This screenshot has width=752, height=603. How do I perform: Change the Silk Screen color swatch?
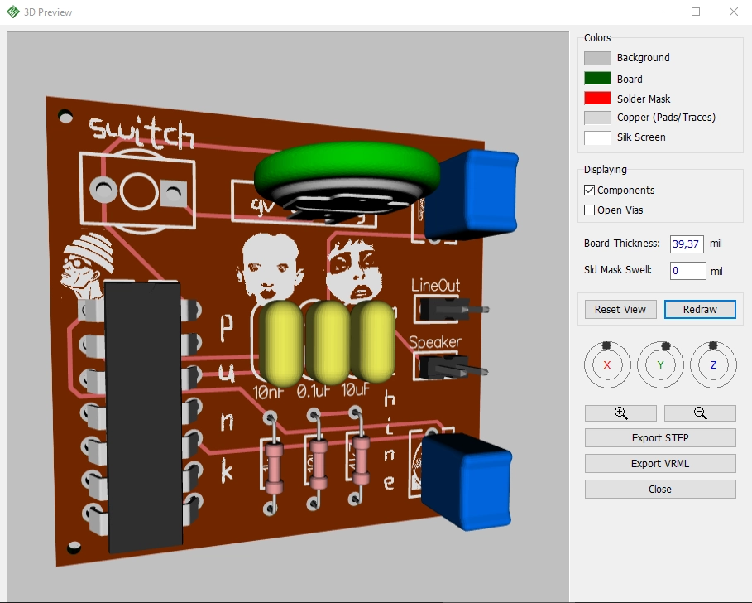click(596, 137)
